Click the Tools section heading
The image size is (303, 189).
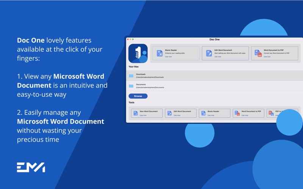pos(131,102)
